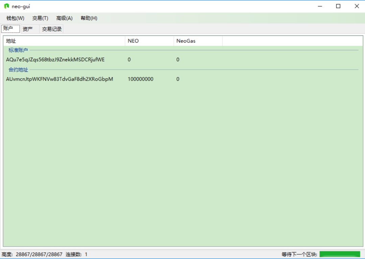Image resolution: width=365 pixels, height=259 pixels.
Task: Switch to the 资产 assets tab
Action: tap(30, 29)
